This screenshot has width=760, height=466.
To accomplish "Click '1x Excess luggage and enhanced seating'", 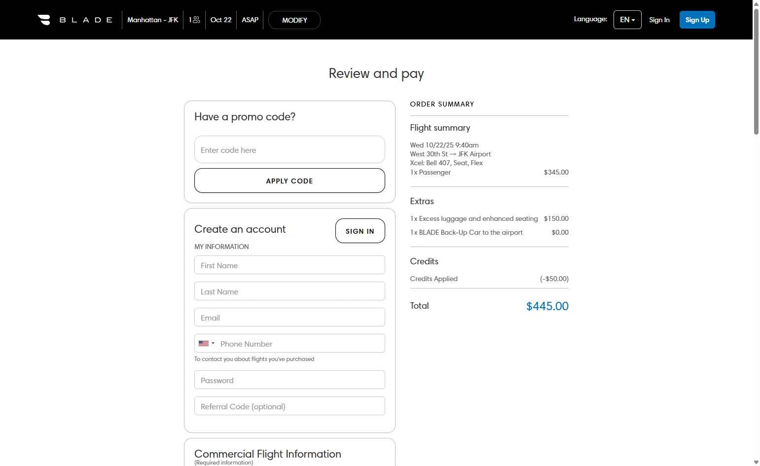I will tap(474, 218).
